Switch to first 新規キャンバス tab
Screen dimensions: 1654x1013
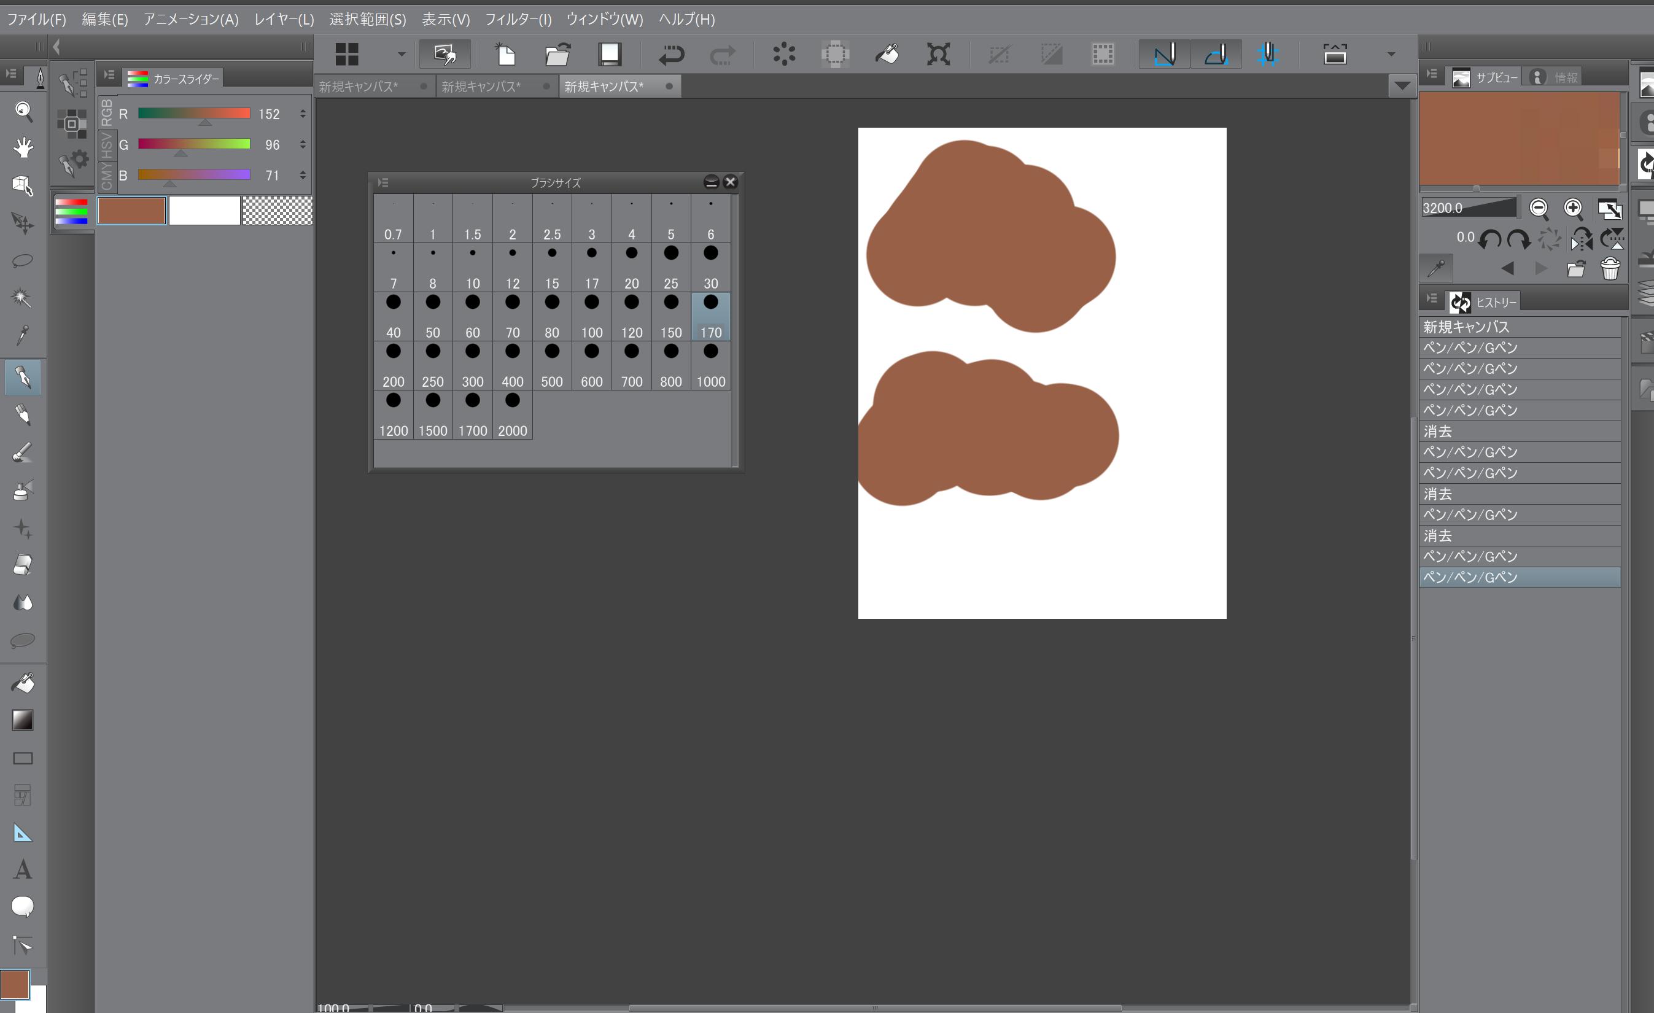[359, 87]
